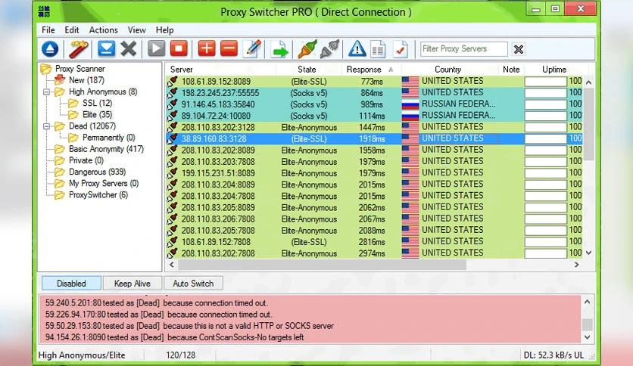Launch the magic wand wizard icon

[x=78, y=49]
